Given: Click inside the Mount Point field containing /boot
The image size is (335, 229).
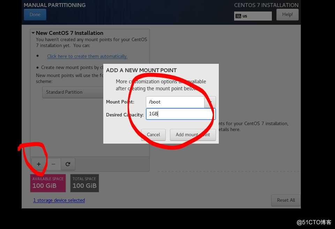Looking at the screenshot, I should pyautogui.click(x=175, y=102).
